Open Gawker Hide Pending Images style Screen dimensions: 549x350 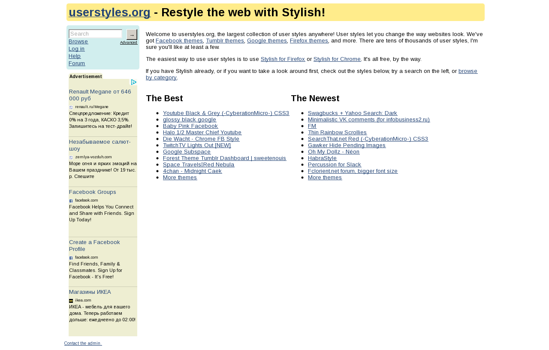(x=347, y=145)
